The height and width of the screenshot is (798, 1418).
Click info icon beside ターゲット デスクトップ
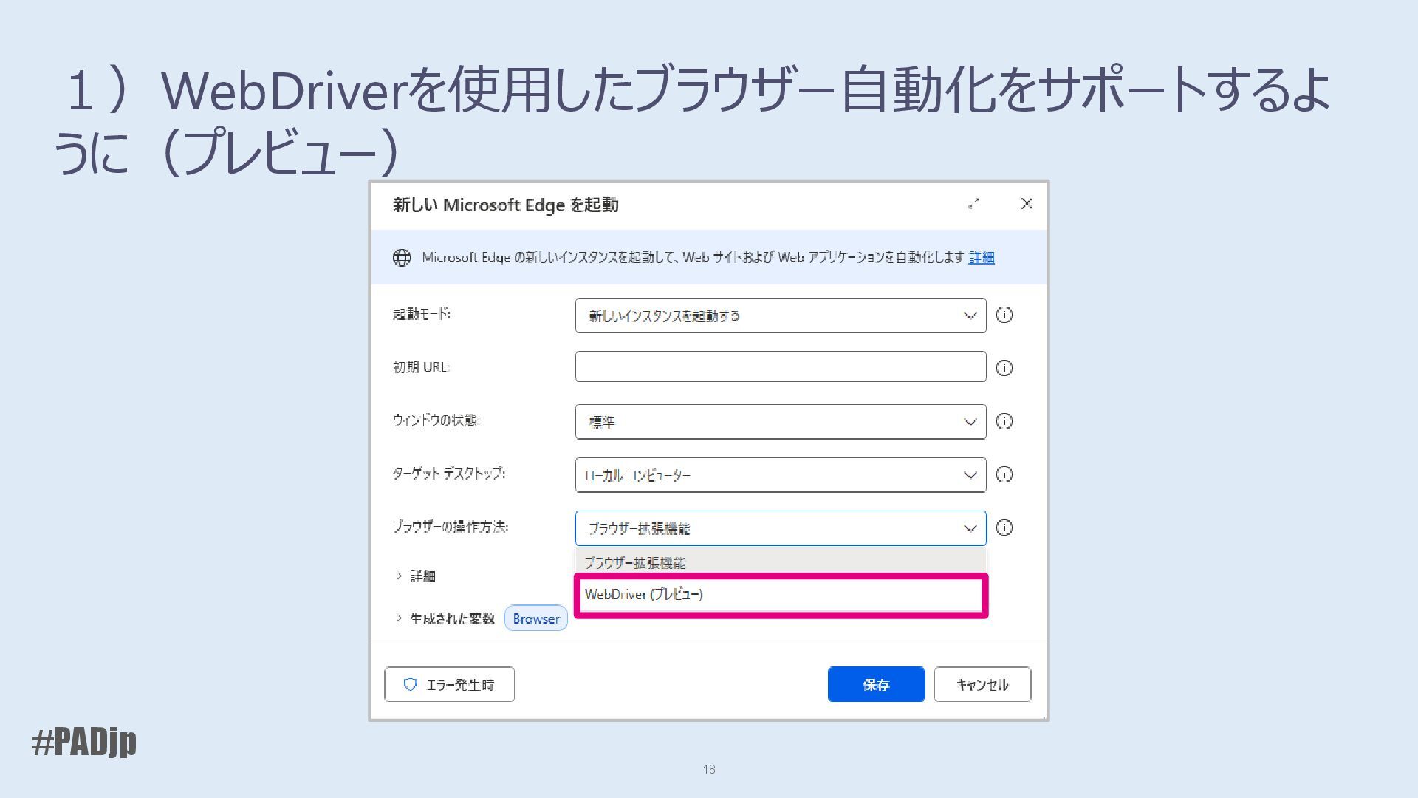[1004, 474]
